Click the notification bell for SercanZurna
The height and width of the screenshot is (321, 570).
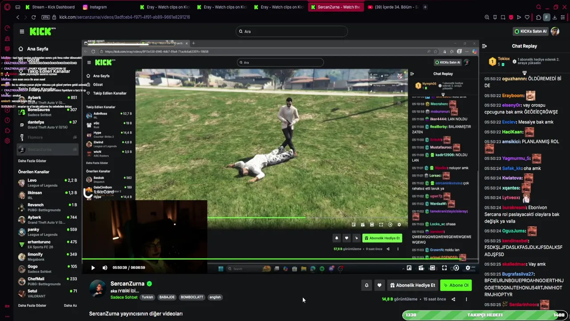click(x=366, y=285)
